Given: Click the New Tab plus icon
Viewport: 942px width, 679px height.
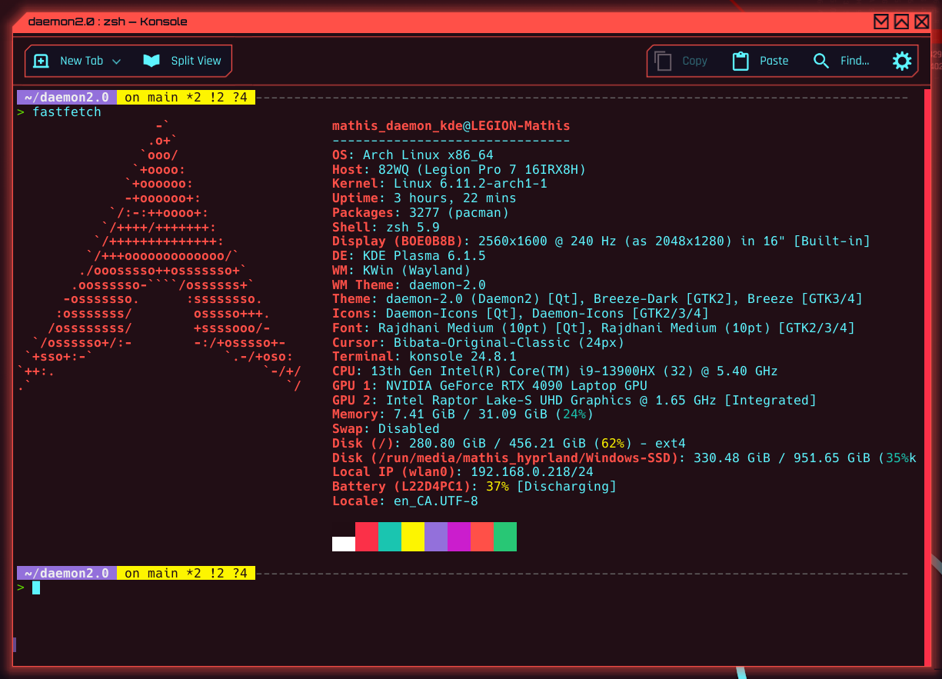Looking at the screenshot, I should coord(41,61).
